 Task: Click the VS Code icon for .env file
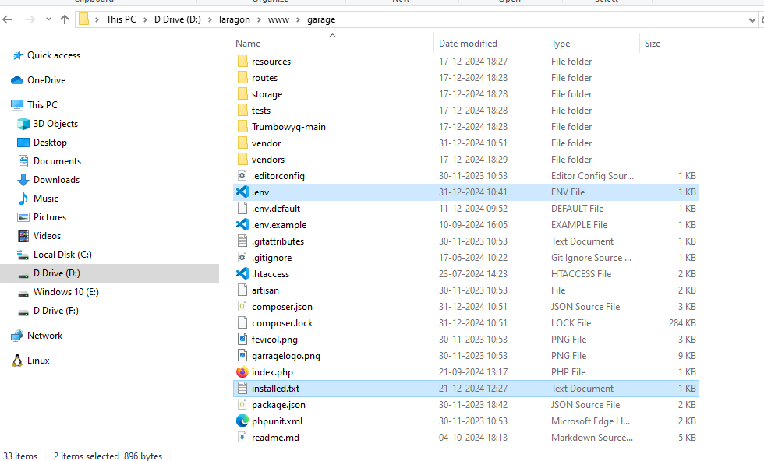[242, 192]
